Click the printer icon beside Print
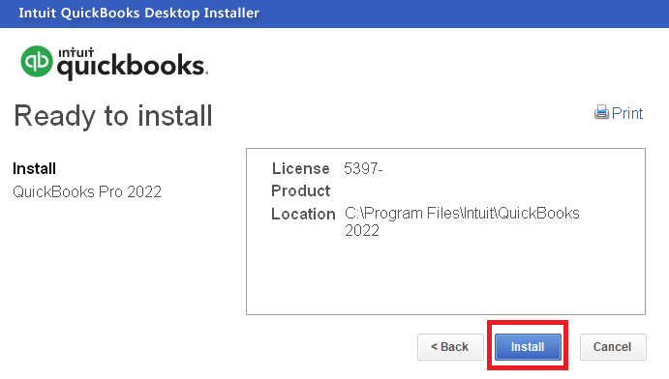The height and width of the screenshot is (379, 669). (x=601, y=112)
